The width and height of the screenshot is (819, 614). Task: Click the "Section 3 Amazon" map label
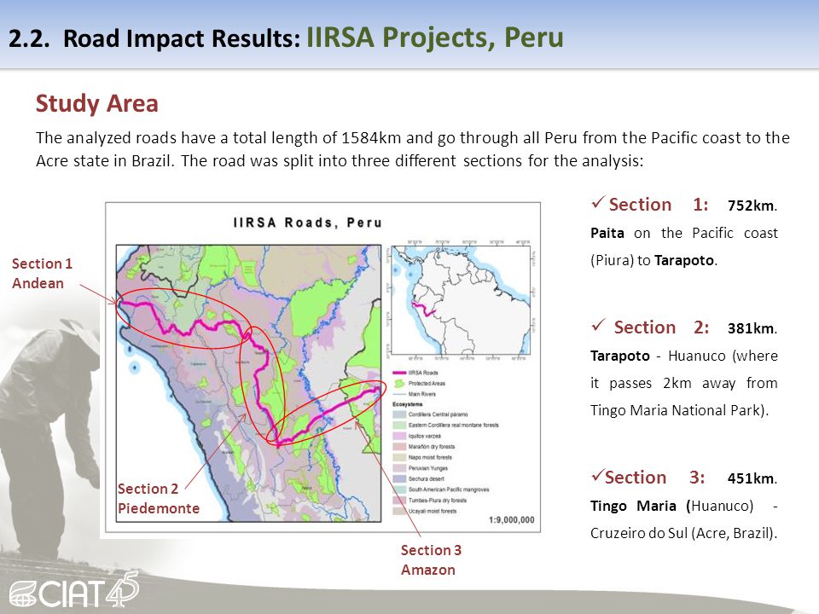pos(431,559)
